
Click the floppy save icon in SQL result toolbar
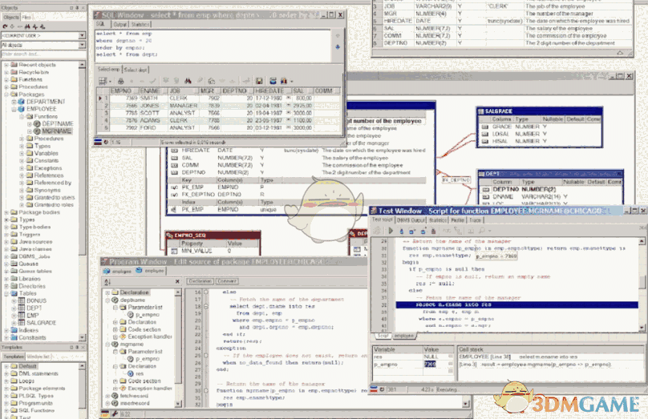point(259,81)
